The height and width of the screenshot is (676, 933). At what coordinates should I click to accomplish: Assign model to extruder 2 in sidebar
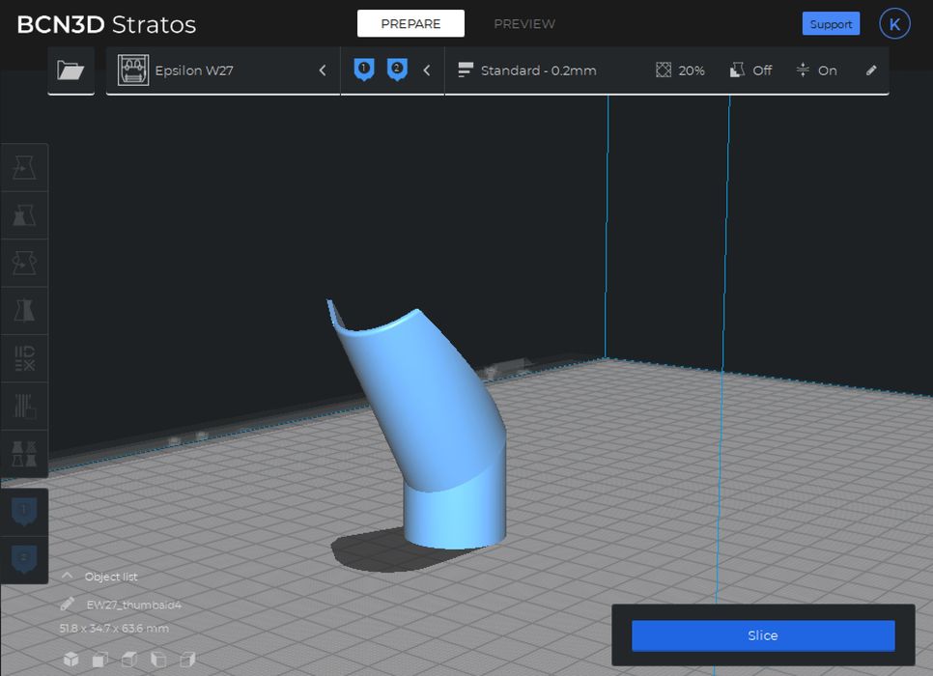pos(24,558)
